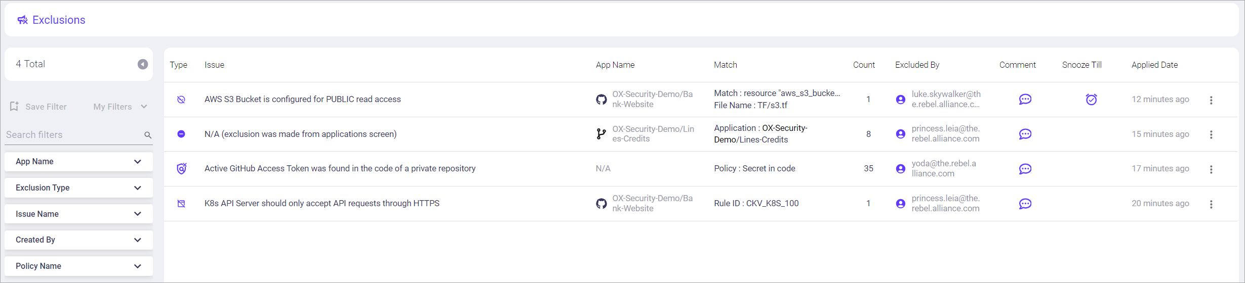1245x283 pixels.
Task: Expand the Exclusion Type filter
Action: click(78, 188)
